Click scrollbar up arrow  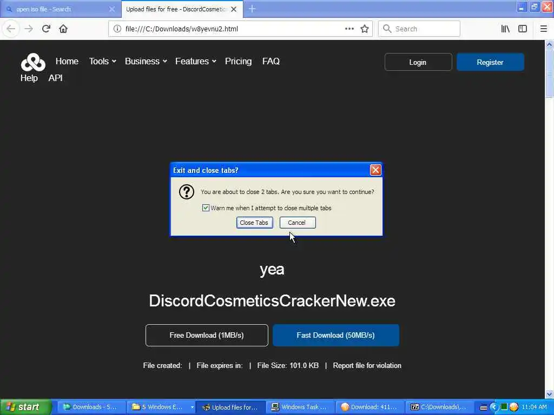click(549, 44)
